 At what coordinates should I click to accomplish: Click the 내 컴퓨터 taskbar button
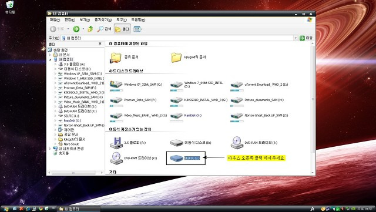pos(79,209)
